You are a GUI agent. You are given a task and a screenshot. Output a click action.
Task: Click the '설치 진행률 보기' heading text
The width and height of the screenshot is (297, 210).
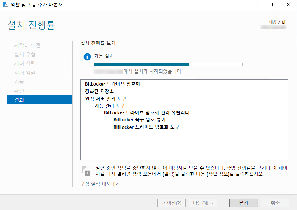coord(98,43)
